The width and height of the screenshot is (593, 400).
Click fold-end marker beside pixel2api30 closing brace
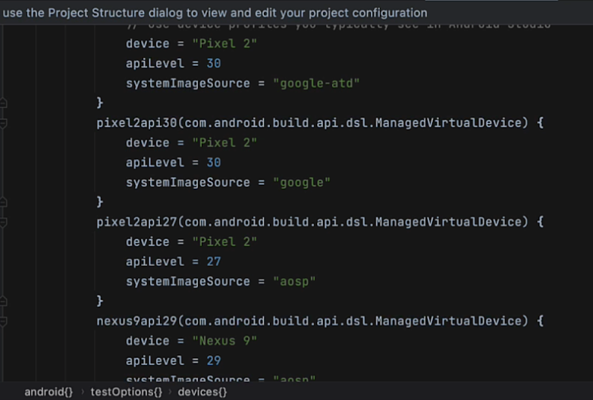[3, 202]
